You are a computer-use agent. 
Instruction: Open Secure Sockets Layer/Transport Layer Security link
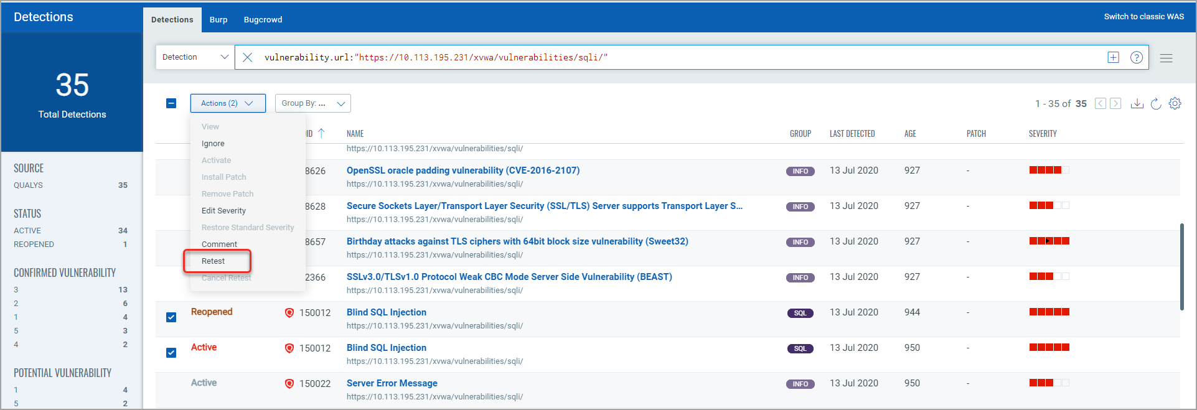(x=545, y=206)
